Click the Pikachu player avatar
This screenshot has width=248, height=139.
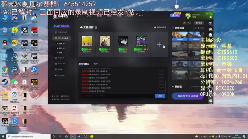click(105, 41)
